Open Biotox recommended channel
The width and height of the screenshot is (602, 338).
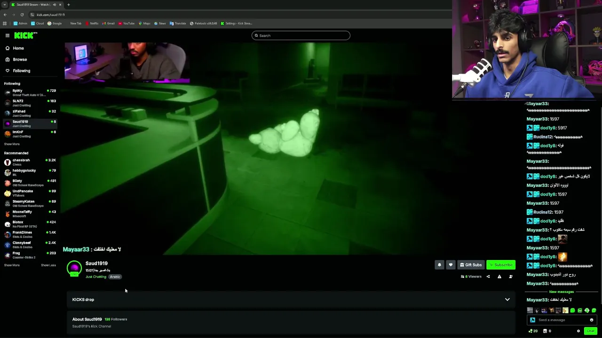(x=29, y=224)
